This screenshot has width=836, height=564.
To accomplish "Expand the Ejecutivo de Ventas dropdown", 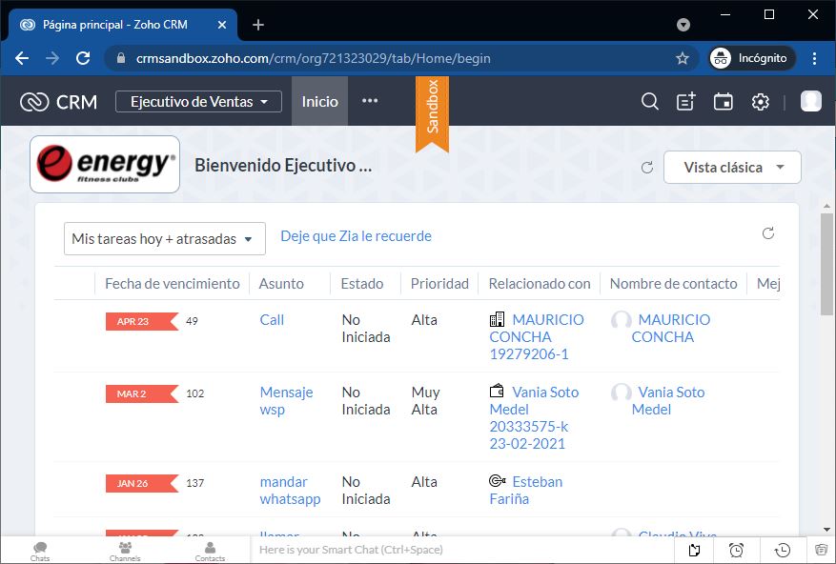I will coord(198,102).
